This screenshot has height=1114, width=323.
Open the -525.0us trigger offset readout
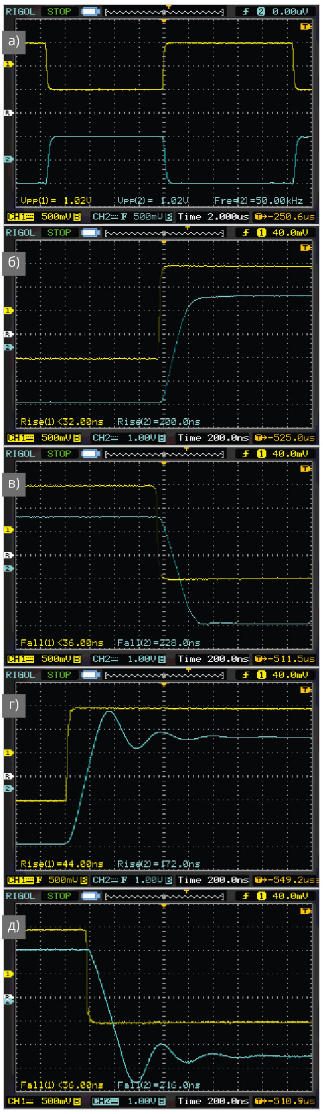point(285,438)
